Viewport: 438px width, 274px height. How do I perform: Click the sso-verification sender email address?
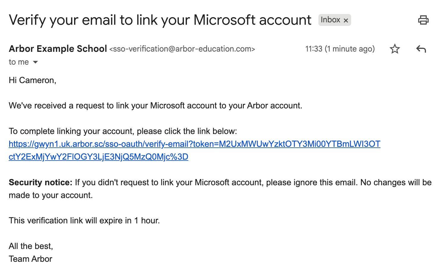click(182, 49)
